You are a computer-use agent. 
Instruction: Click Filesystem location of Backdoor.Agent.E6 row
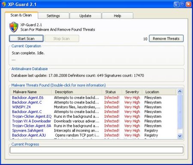[x=153, y=98]
